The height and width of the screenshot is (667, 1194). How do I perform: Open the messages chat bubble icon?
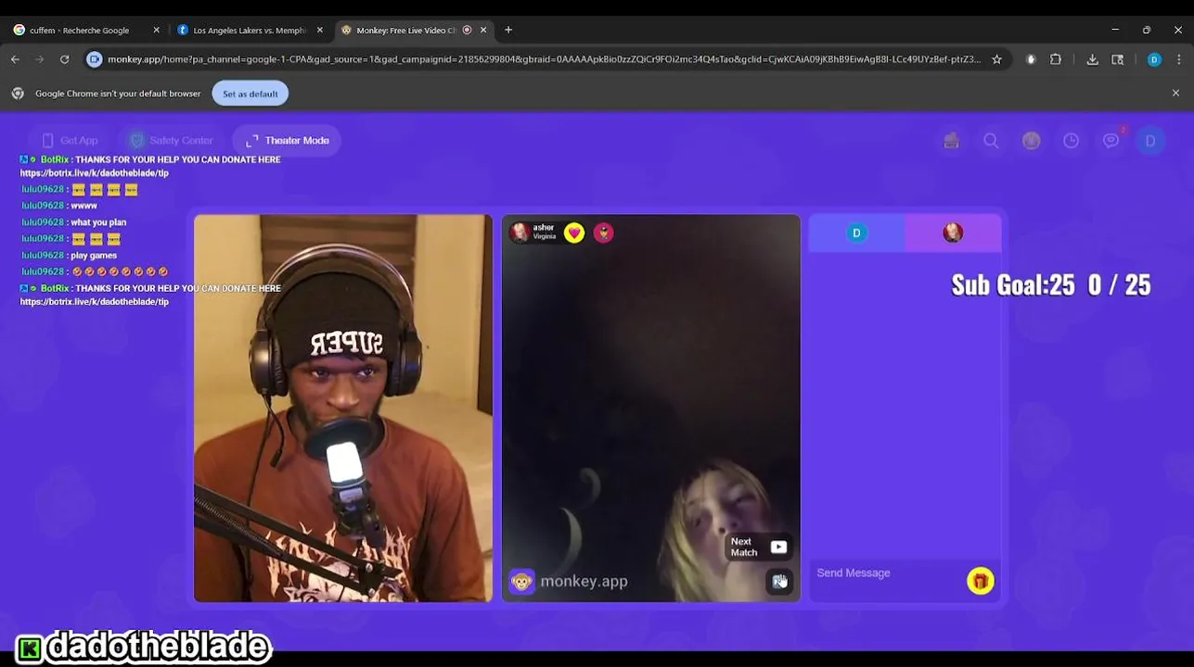(1111, 141)
